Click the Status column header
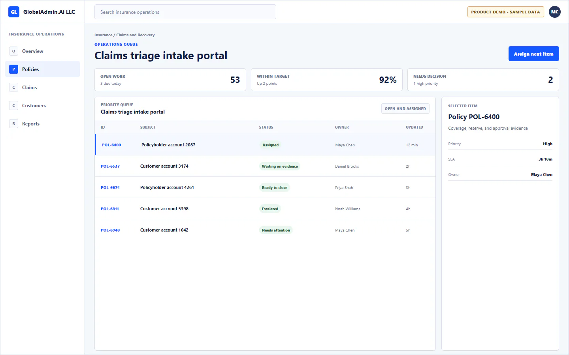Screen dimensions: 569x355 coord(266,127)
